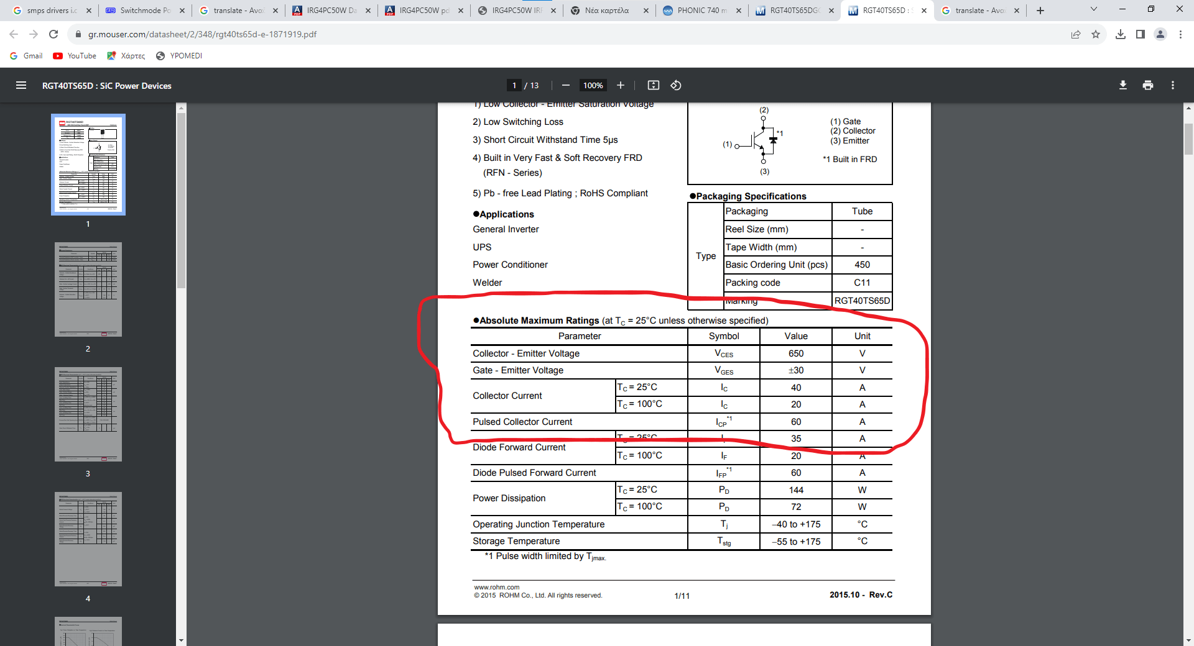The height and width of the screenshot is (646, 1194).
Task: Zoom in the PDF with plus button
Action: tap(621, 85)
